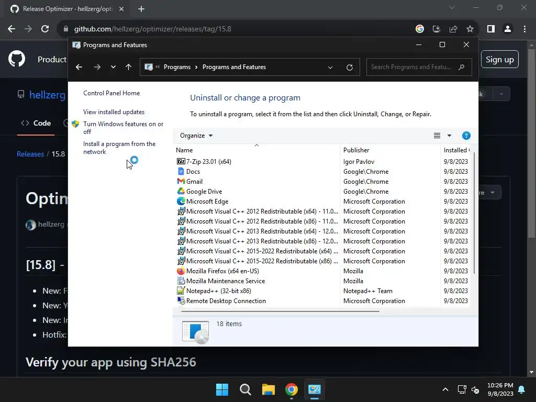Open a new Chrome tab

coord(141,9)
